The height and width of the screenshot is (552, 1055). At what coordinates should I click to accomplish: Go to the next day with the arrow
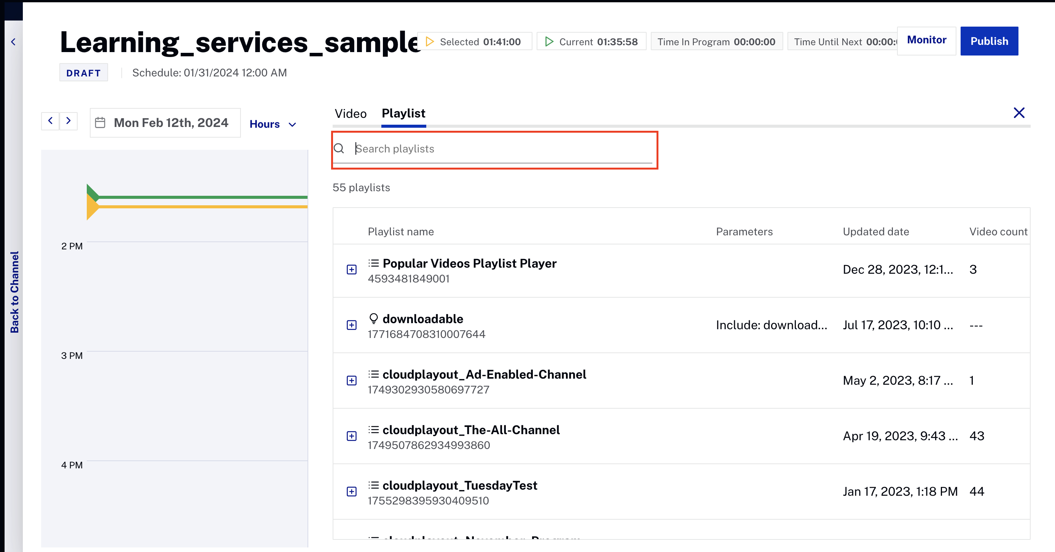click(69, 121)
